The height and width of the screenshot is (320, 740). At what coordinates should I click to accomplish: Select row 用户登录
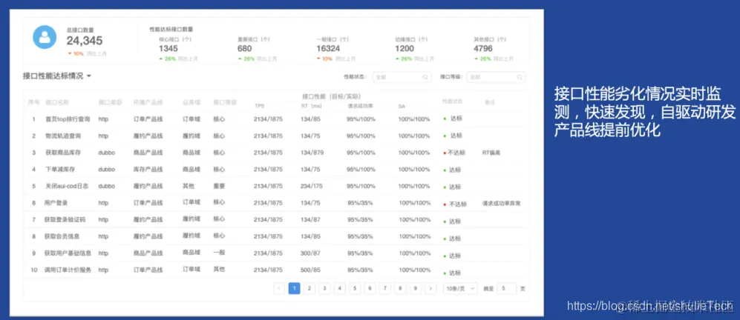276,203
